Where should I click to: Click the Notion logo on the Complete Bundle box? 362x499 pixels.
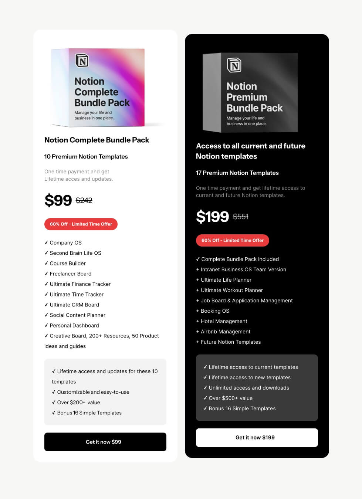point(82,61)
